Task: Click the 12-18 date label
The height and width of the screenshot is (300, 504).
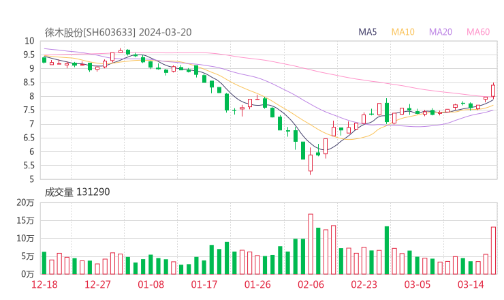Action: click(44, 284)
